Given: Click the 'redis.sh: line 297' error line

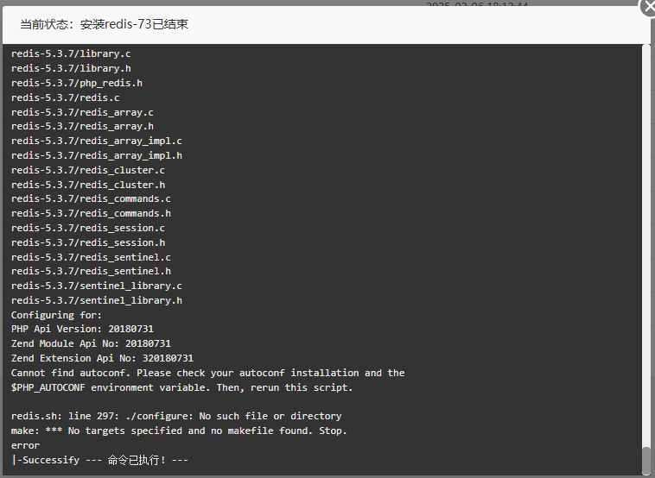Looking at the screenshot, I should click(x=176, y=416).
